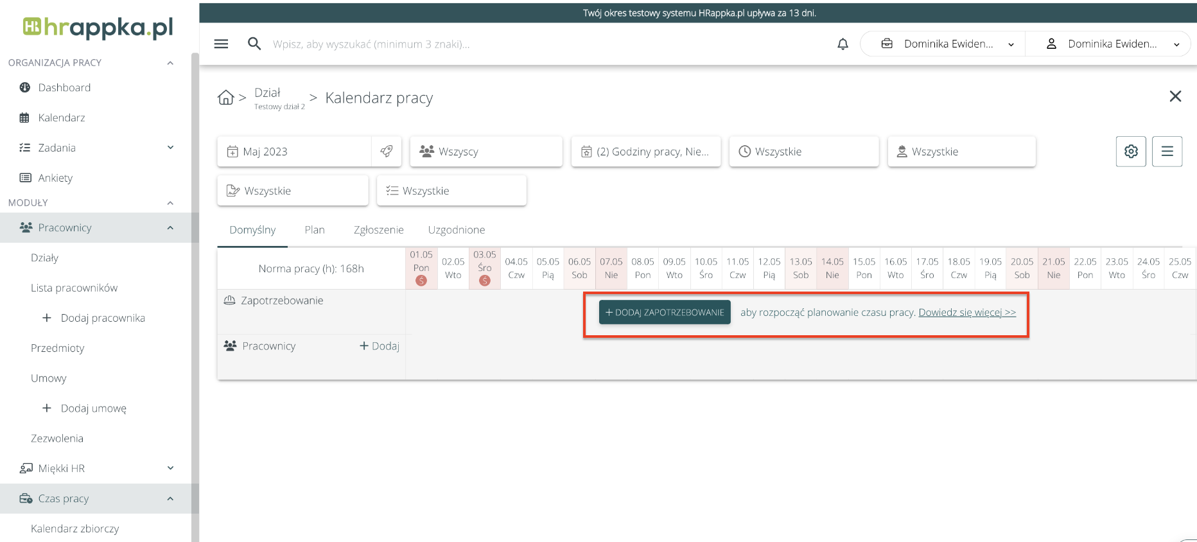Open the Wszyscy employees filter
1197x542 pixels.
pyautogui.click(x=486, y=152)
